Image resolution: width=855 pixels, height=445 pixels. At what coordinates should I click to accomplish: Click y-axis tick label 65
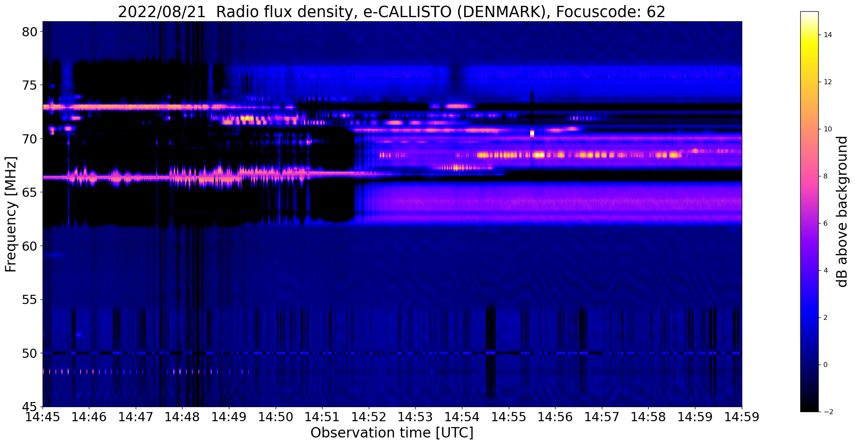tap(29, 192)
